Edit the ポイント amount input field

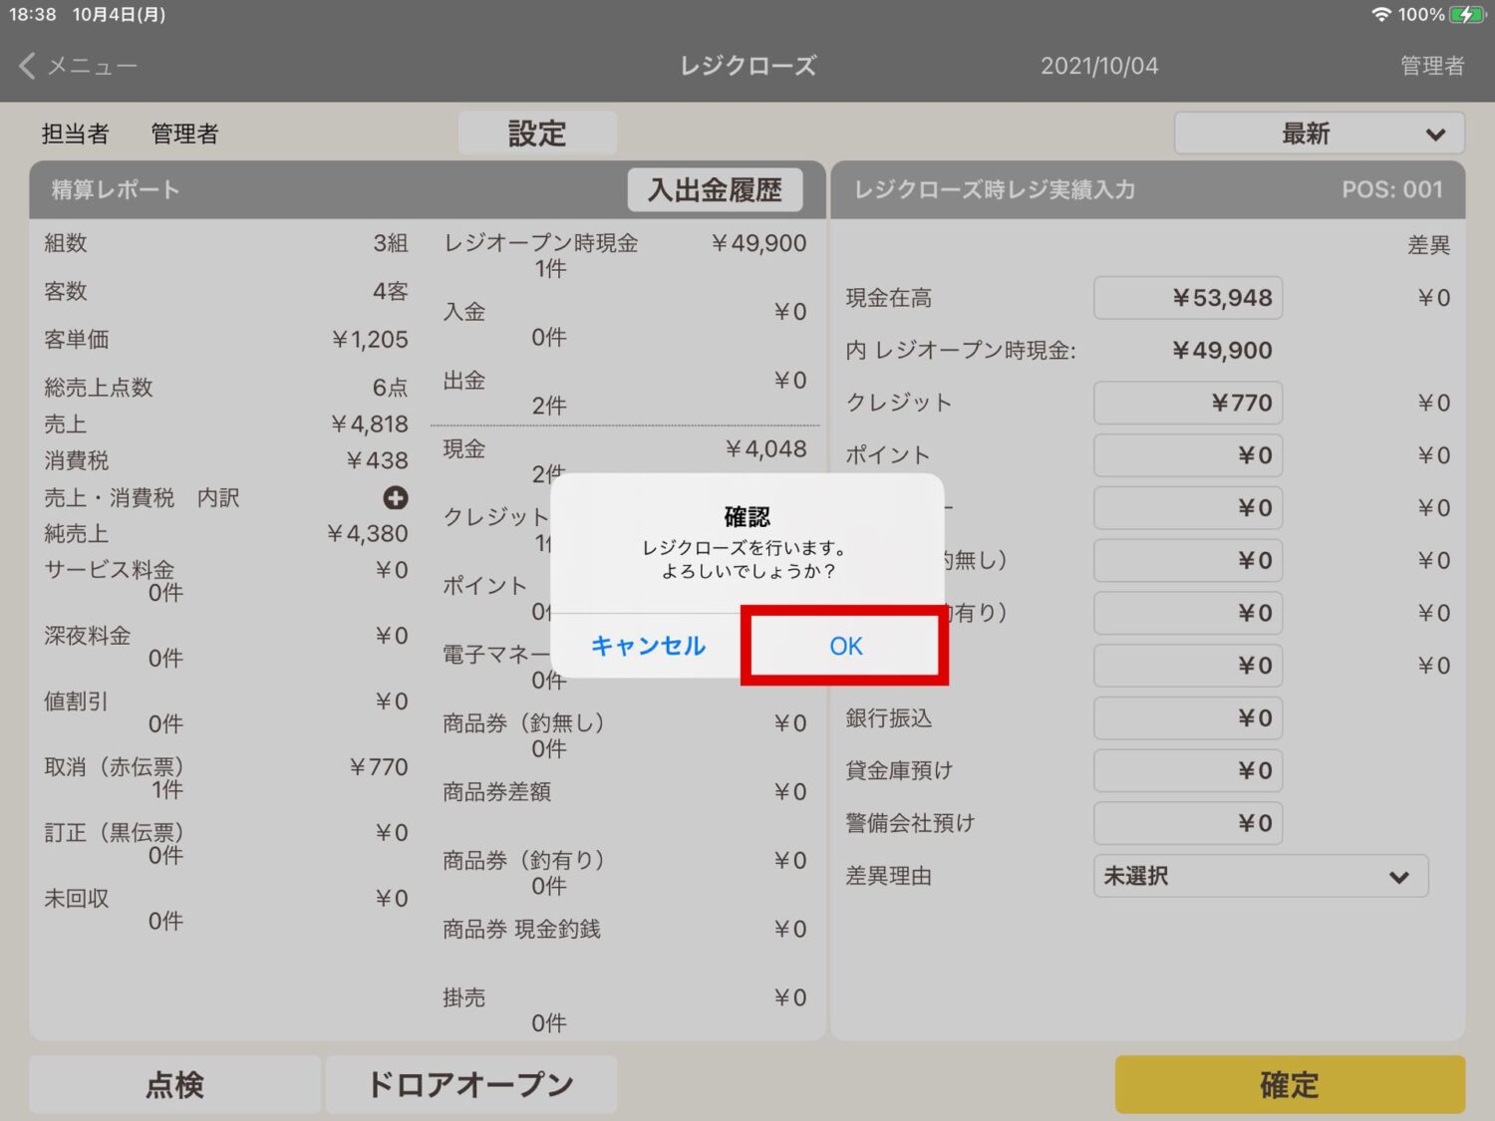point(1188,455)
